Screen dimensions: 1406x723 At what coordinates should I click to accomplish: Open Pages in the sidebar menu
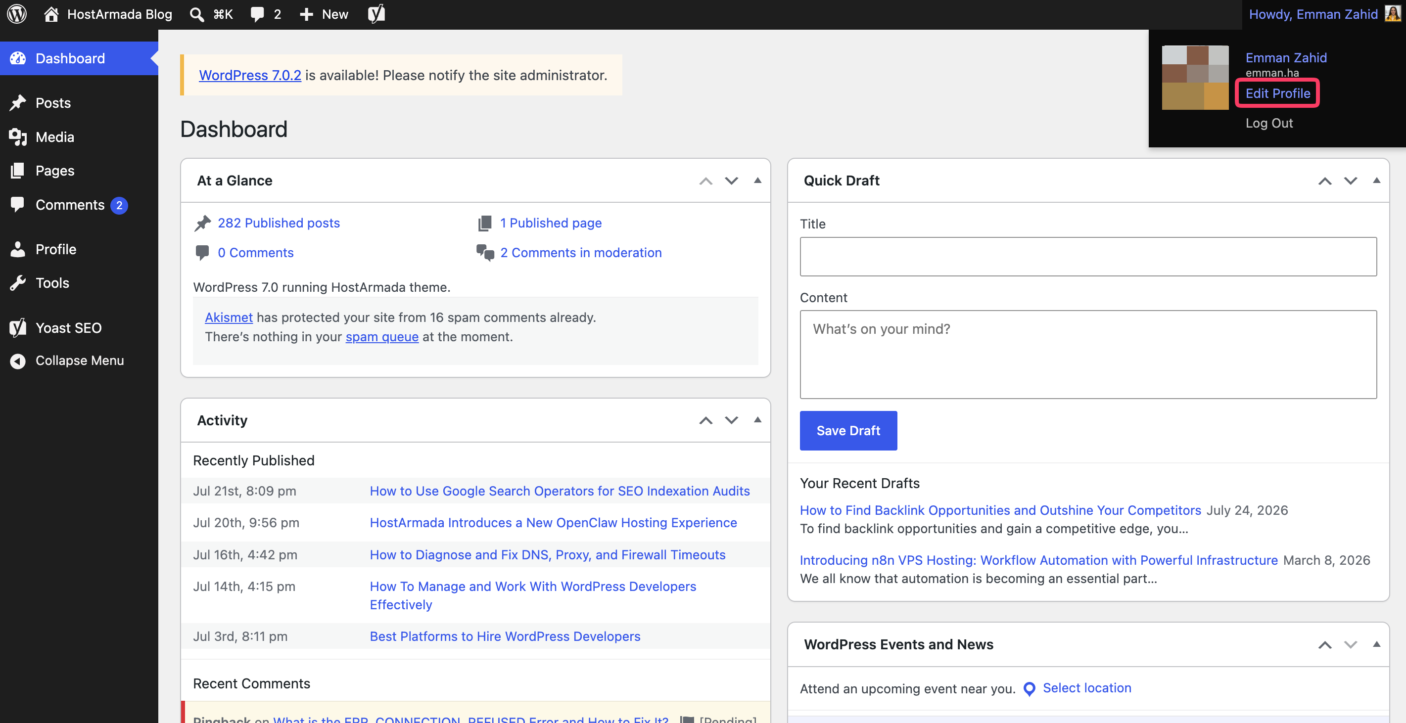point(79,171)
